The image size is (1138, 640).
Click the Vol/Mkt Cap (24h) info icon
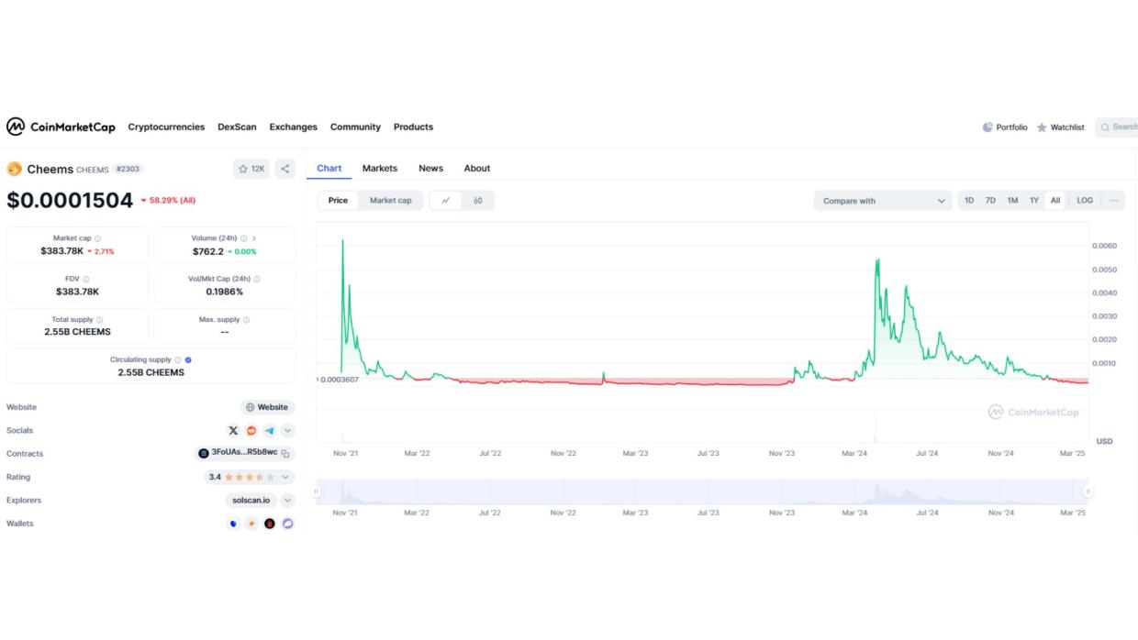(257, 279)
